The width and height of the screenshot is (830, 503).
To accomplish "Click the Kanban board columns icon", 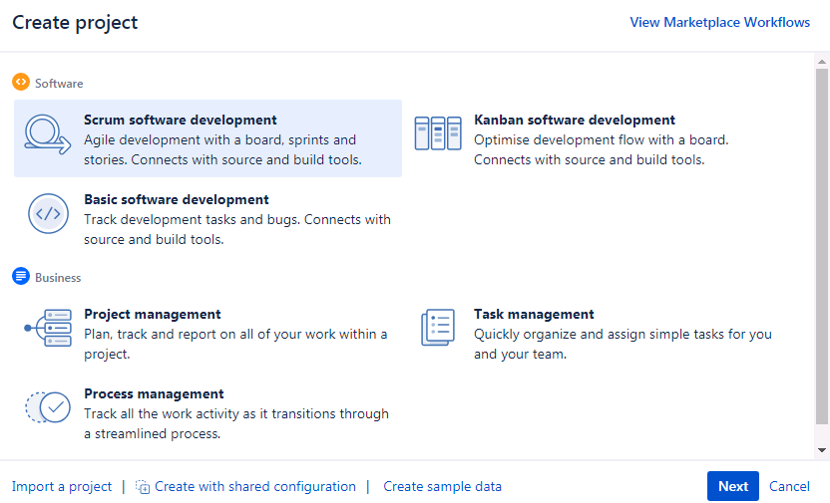I will click(x=438, y=133).
